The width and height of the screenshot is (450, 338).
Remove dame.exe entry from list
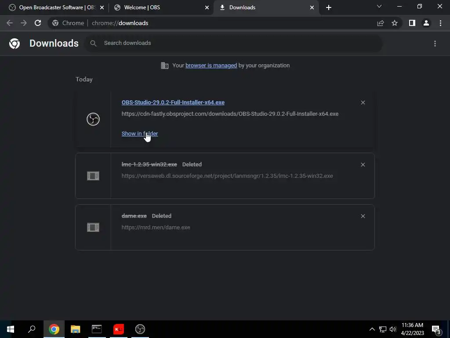tap(363, 216)
